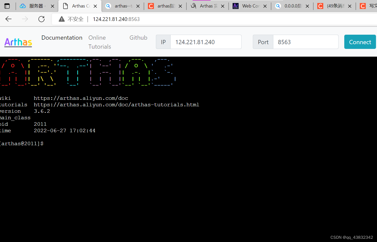Open the Documentation link
Viewport: 377px width, 242px height.
click(62, 38)
